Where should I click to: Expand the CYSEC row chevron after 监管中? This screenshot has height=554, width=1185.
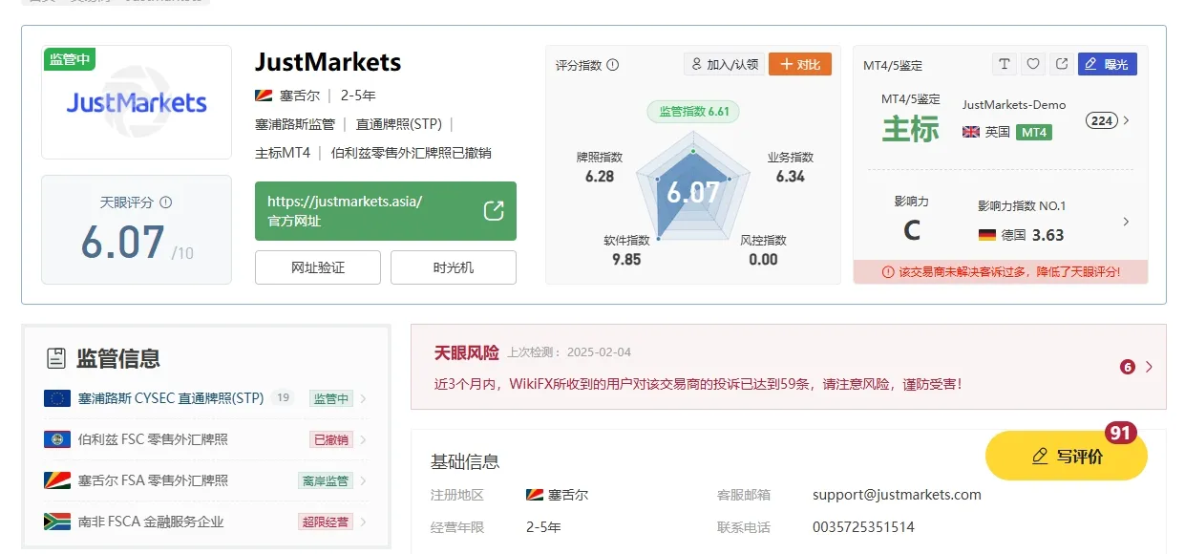363,399
